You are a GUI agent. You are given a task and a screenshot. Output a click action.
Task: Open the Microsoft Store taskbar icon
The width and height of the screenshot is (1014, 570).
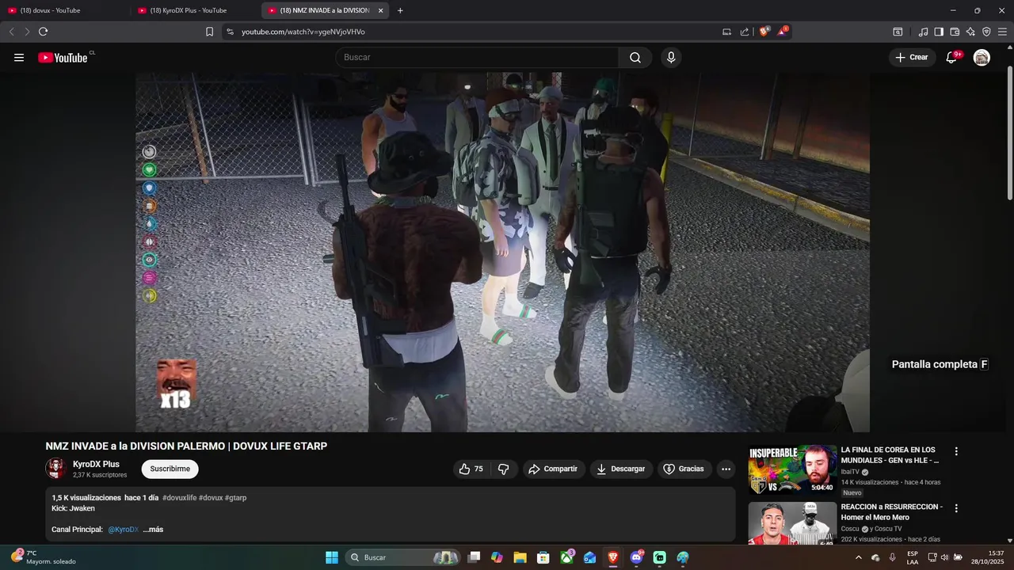tap(543, 557)
